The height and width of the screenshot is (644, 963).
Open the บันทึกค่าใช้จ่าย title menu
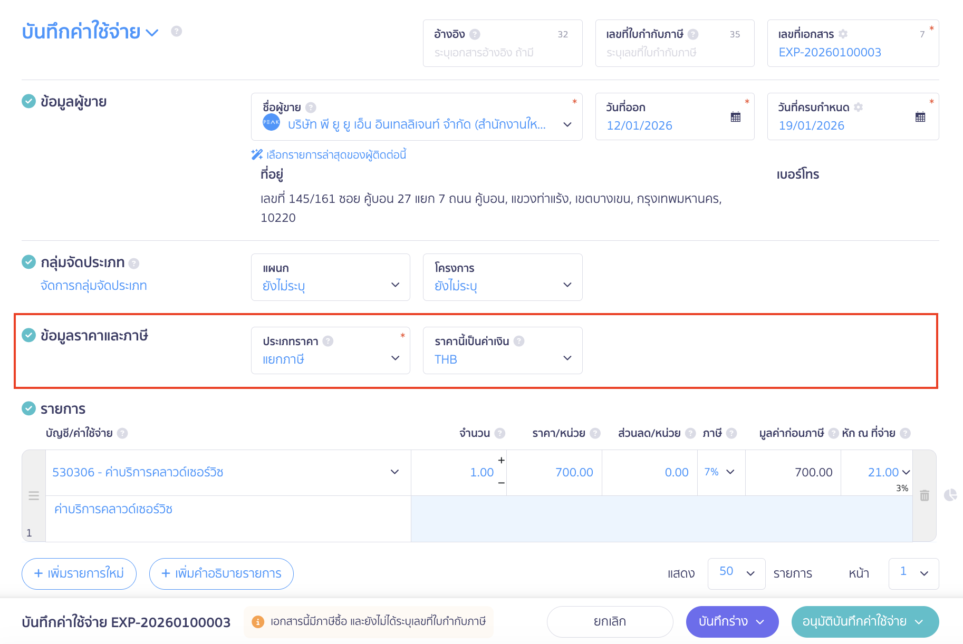pos(152,33)
